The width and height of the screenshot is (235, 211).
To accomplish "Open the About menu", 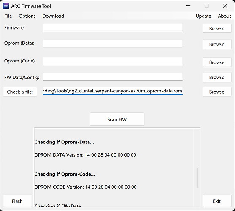I will (224, 16).
